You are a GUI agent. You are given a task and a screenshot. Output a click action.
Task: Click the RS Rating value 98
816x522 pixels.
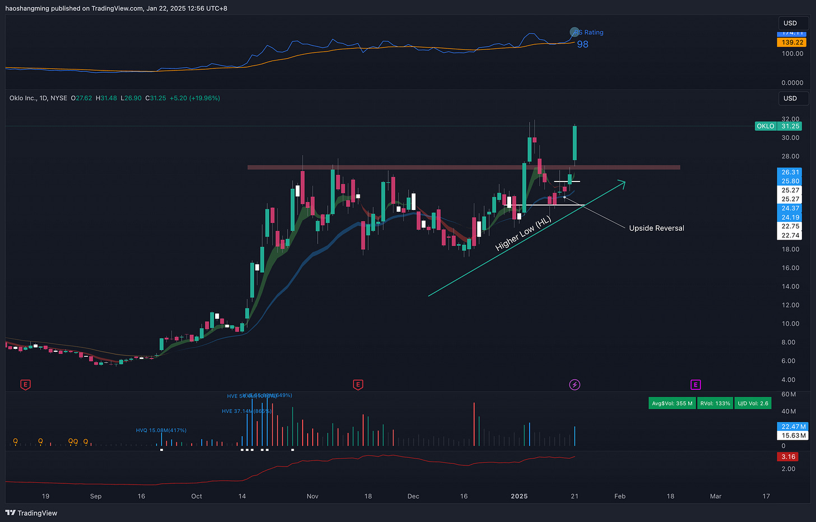click(x=583, y=44)
